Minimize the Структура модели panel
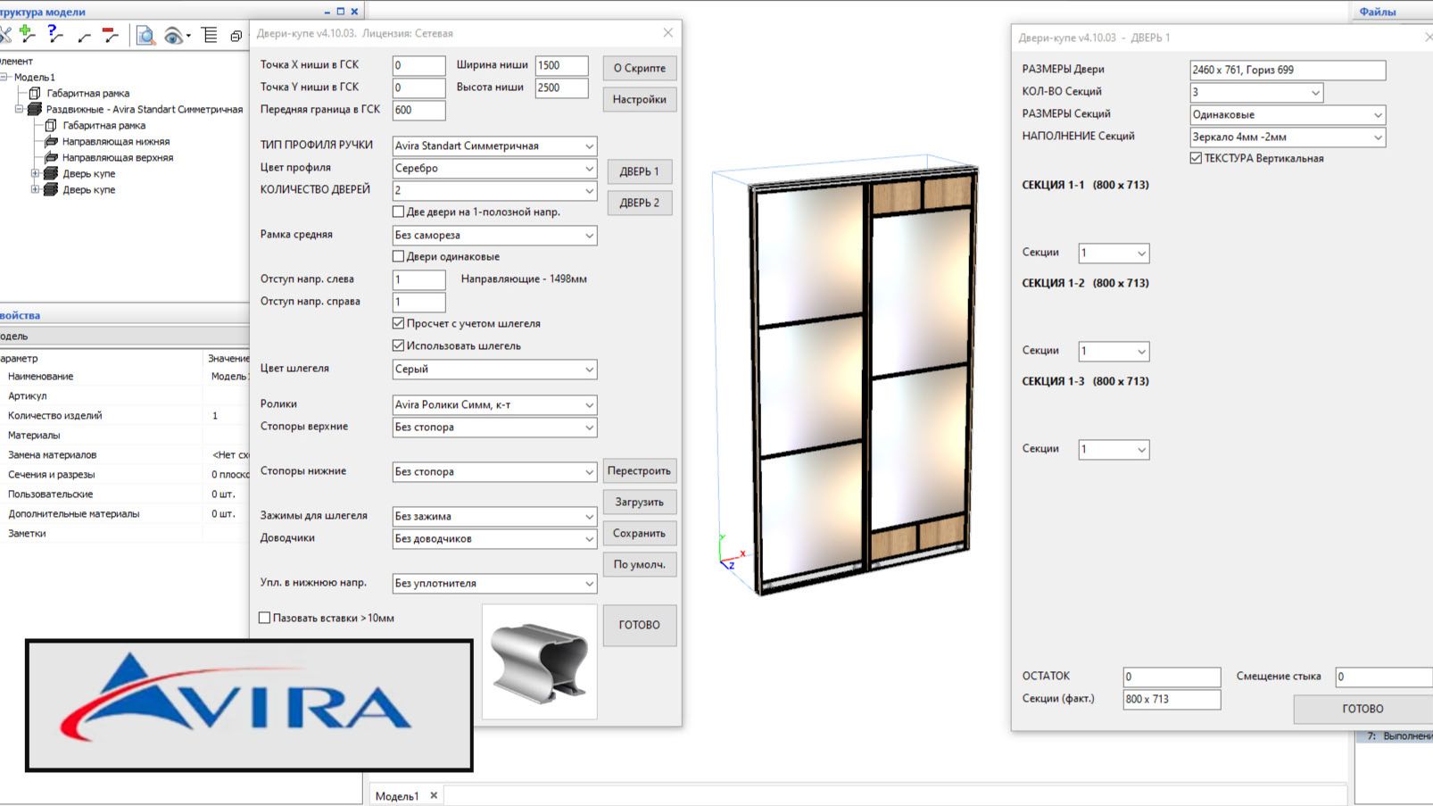 tap(327, 12)
